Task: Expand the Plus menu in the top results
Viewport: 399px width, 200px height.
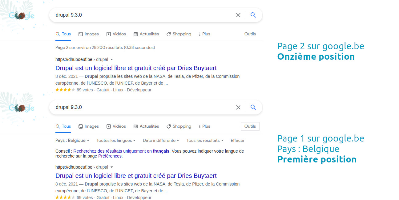Action: (x=204, y=34)
